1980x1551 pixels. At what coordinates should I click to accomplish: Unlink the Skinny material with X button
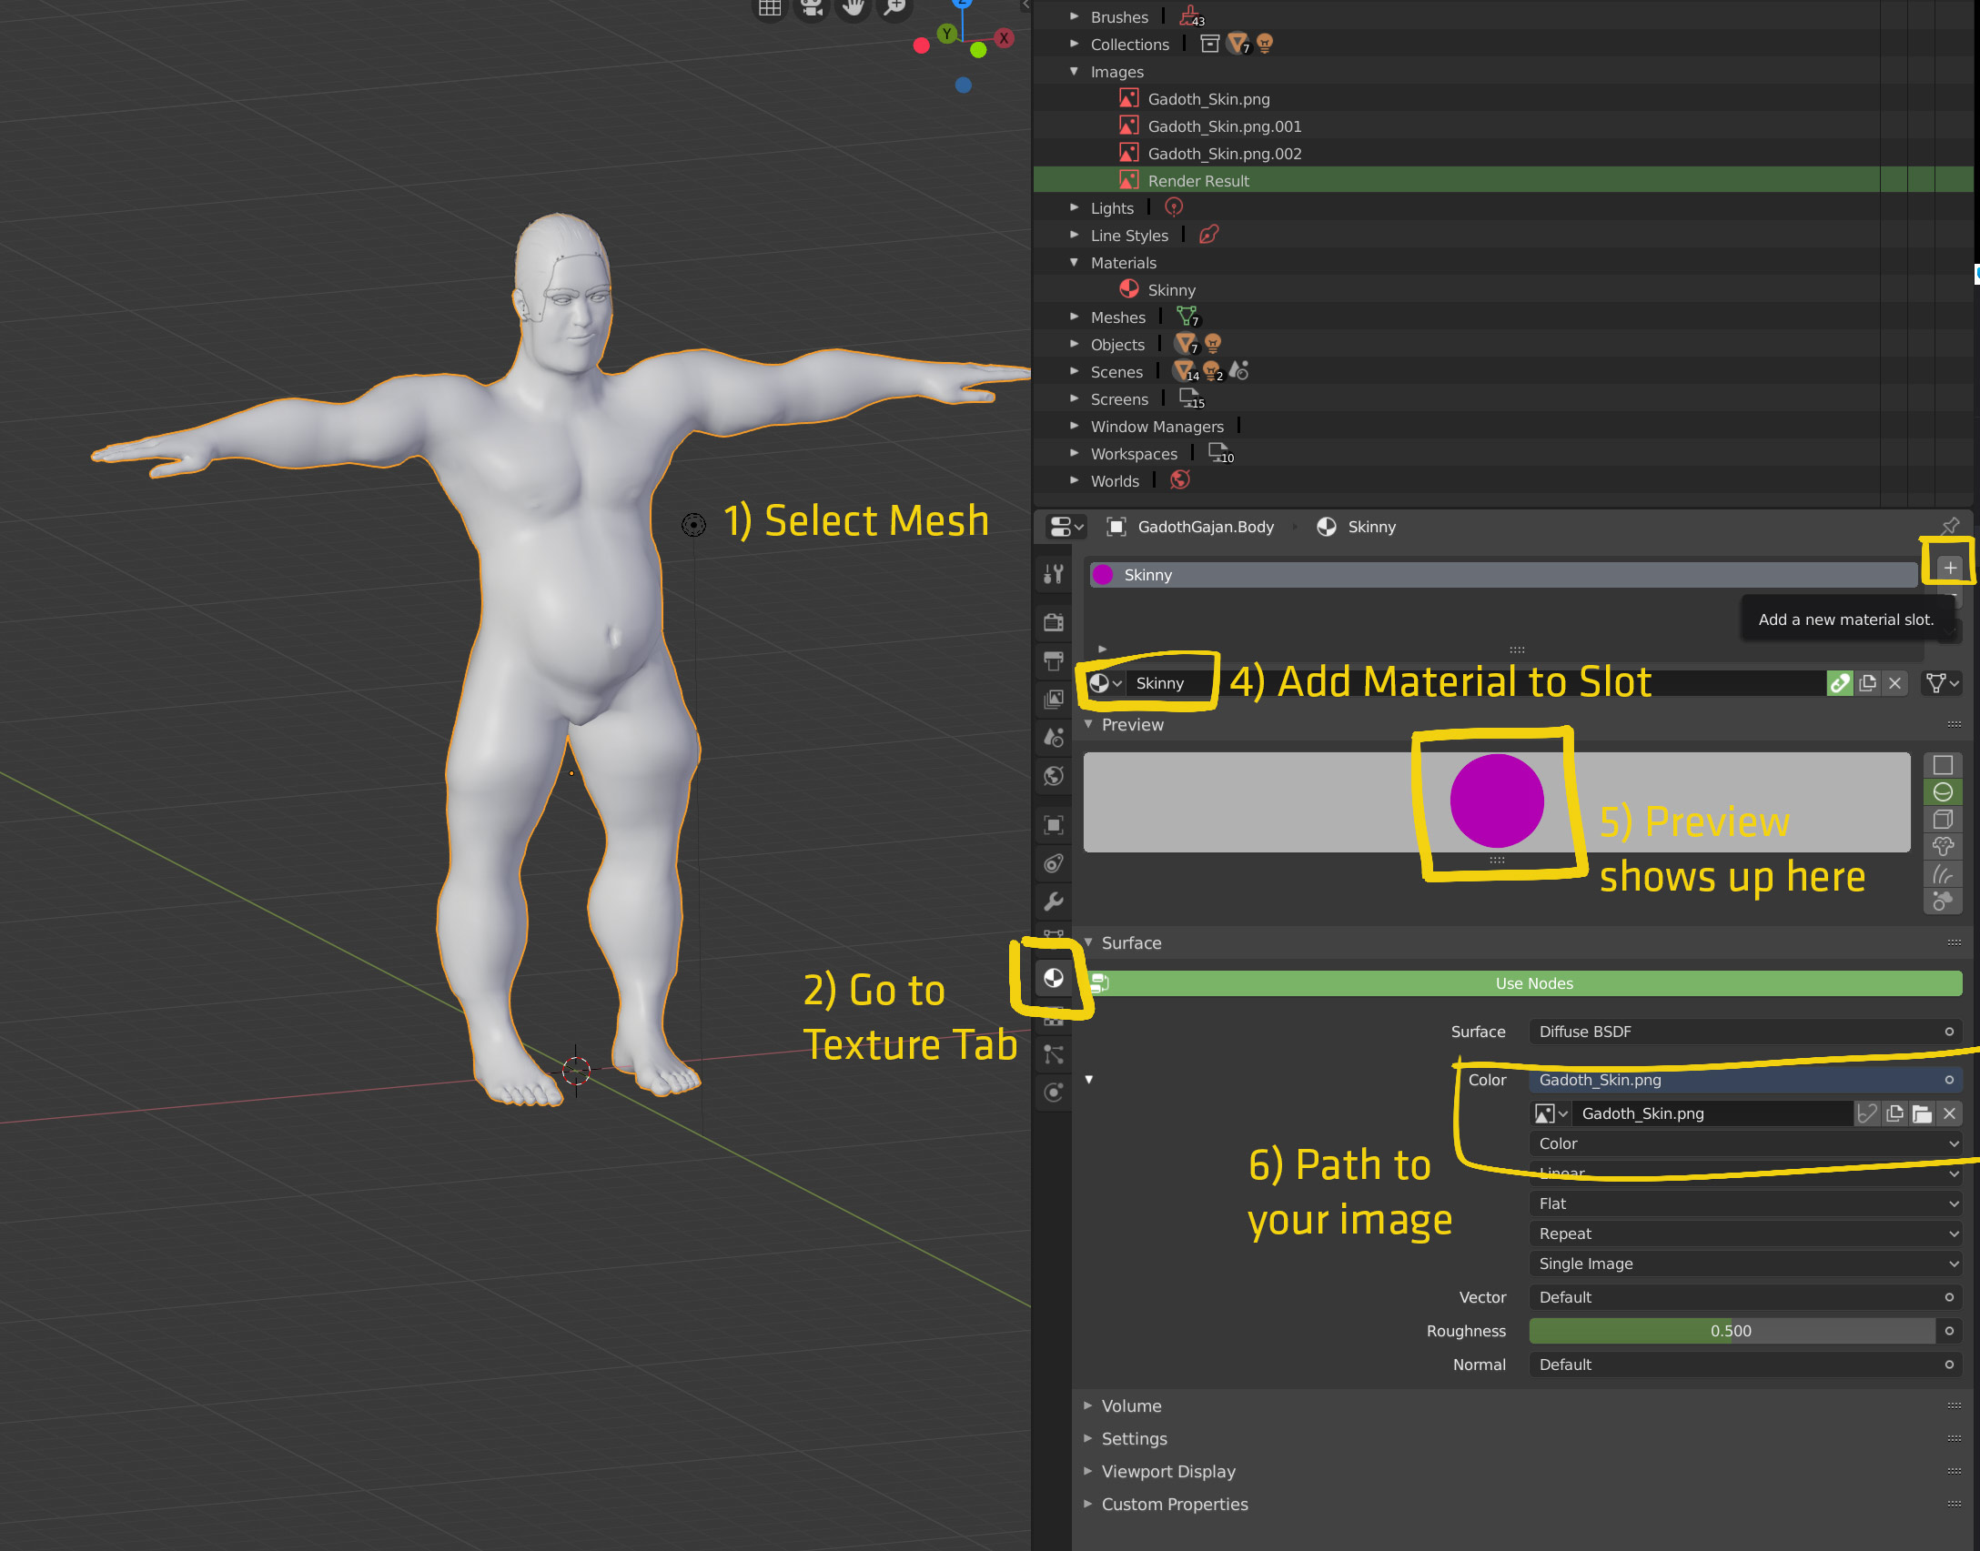1894,683
